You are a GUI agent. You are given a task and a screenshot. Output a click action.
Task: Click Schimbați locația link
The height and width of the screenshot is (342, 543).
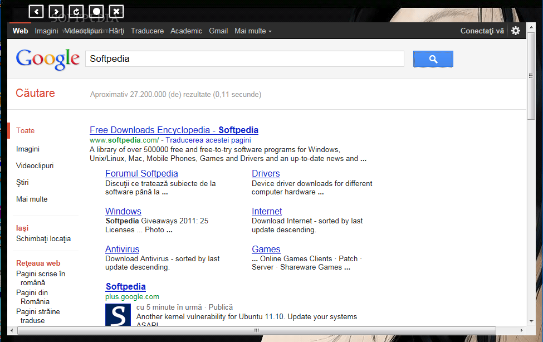point(43,239)
